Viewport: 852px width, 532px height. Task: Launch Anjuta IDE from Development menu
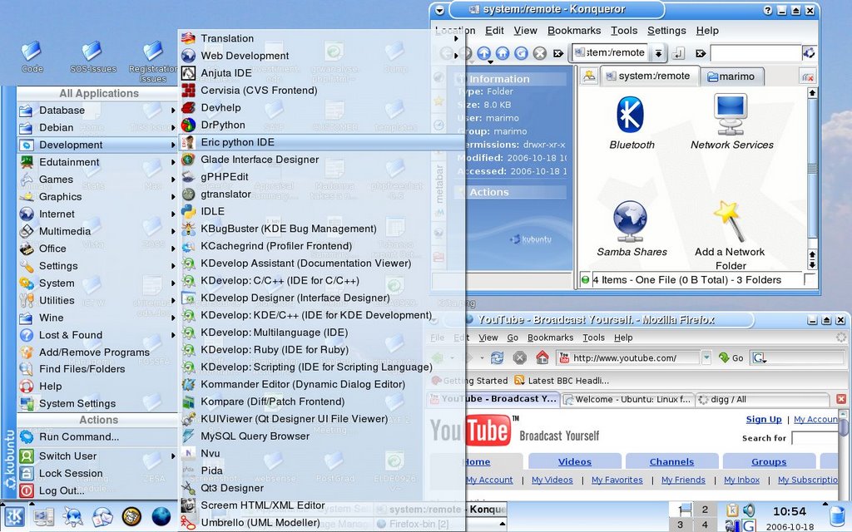(x=323, y=73)
